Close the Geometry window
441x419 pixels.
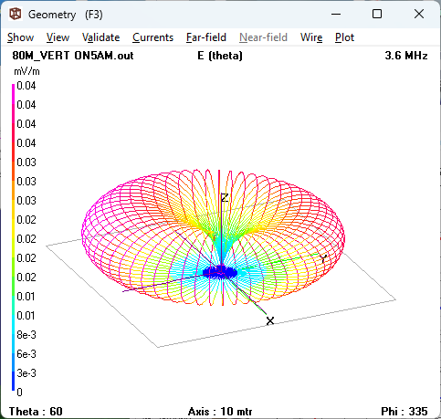[419, 14]
